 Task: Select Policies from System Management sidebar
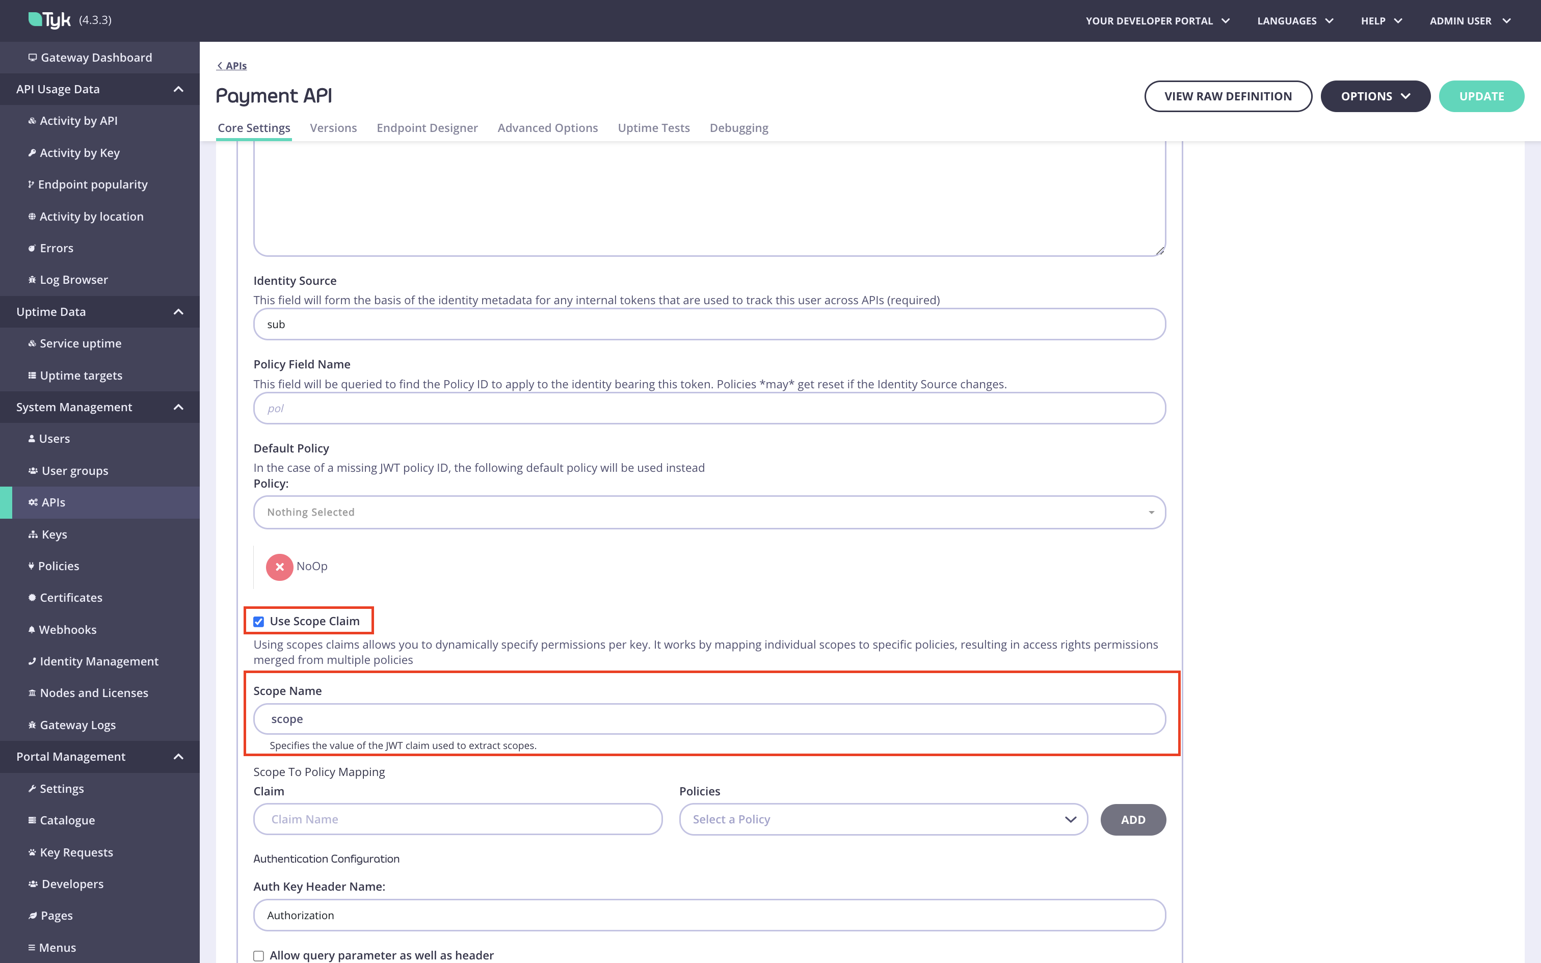coord(59,566)
